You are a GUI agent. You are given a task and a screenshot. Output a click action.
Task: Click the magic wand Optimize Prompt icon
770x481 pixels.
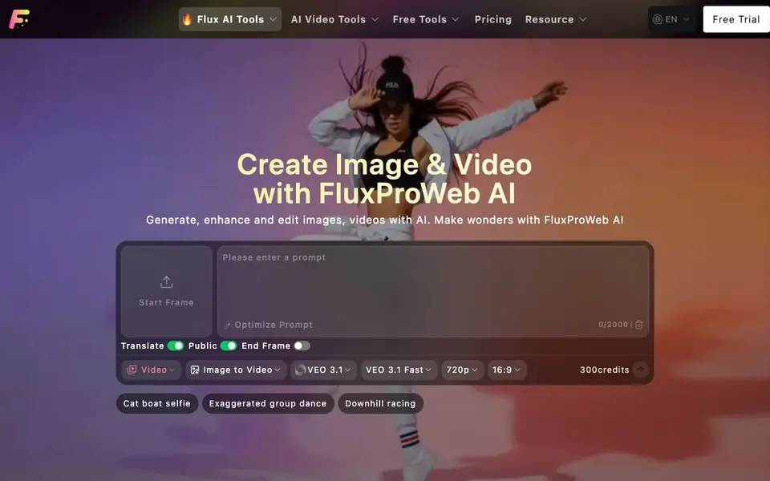[229, 325]
